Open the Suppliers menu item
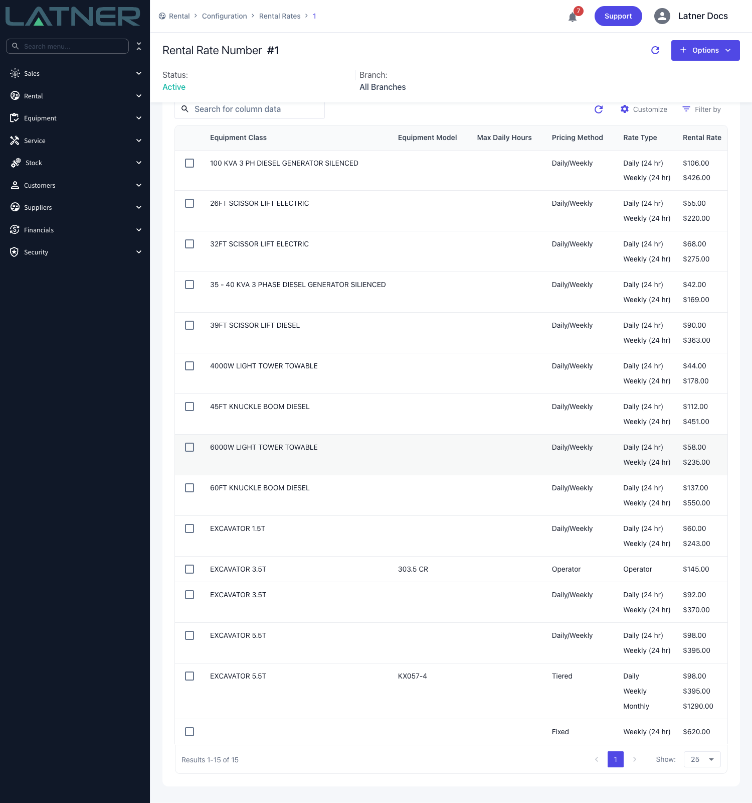This screenshot has width=752, height=803. 75,207
